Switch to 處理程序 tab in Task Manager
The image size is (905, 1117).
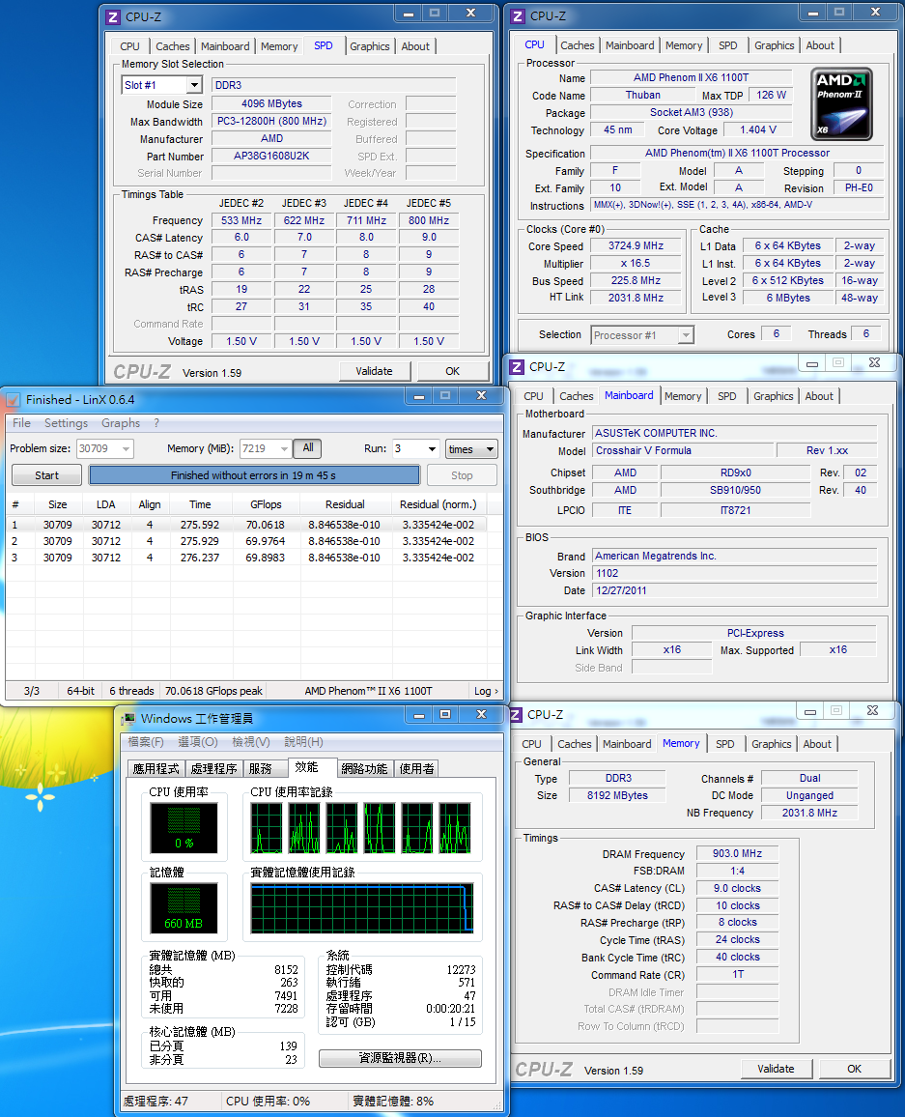pyautogui.click(x=213, y=768)
